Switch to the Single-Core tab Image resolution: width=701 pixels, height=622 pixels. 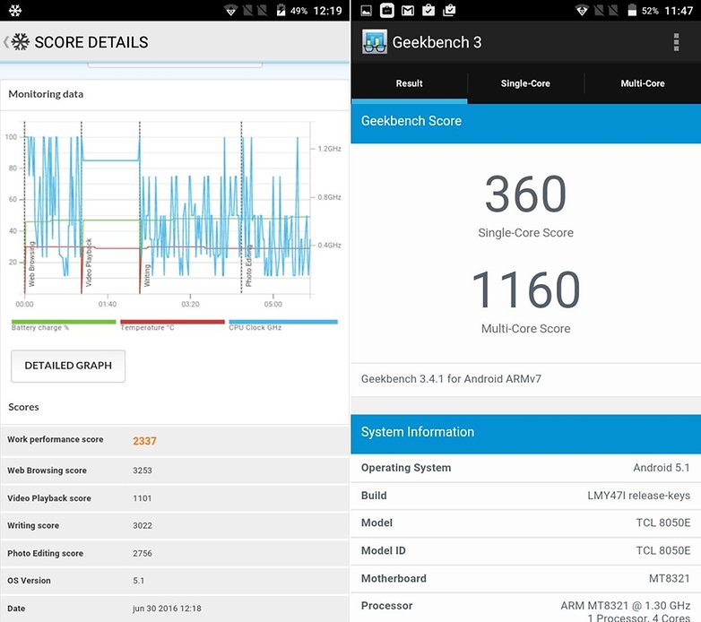click(x=525, y=83)
